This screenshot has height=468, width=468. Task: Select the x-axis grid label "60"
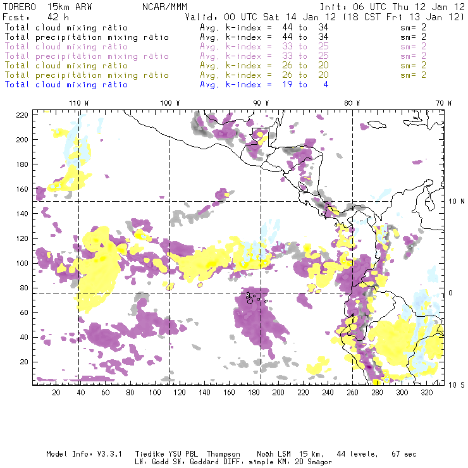point(106,393)
